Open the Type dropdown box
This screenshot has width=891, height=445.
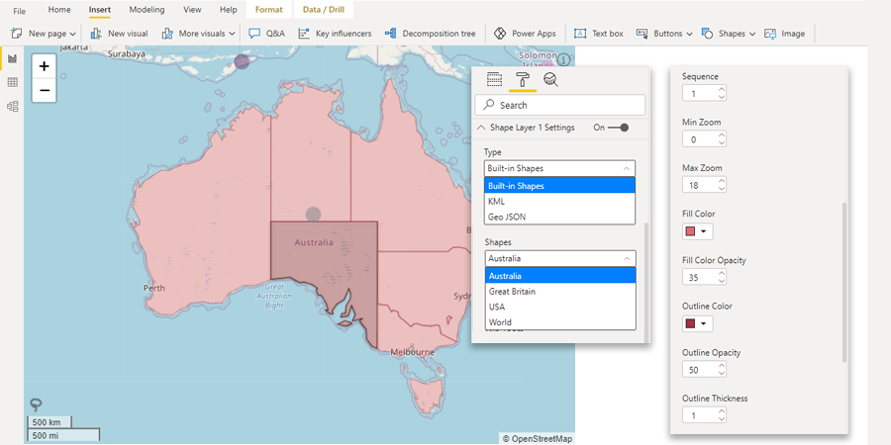click(559, 168)
